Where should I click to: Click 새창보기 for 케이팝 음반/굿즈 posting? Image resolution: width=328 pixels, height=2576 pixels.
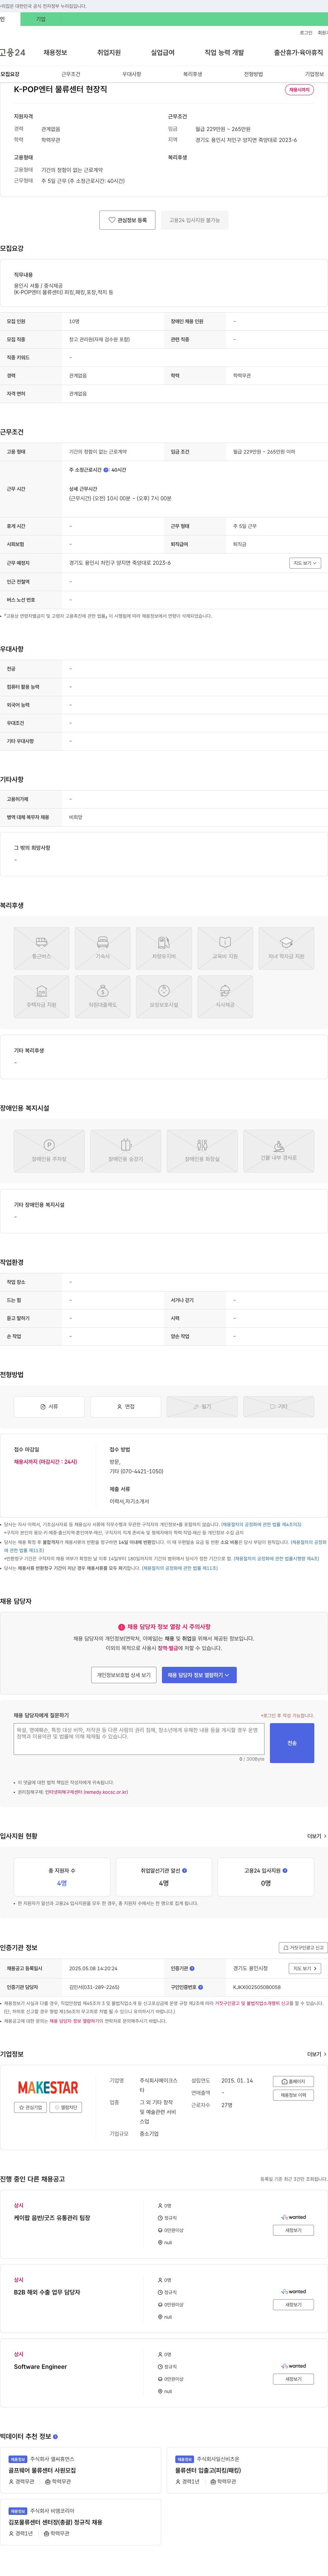tap(294, 2230)
